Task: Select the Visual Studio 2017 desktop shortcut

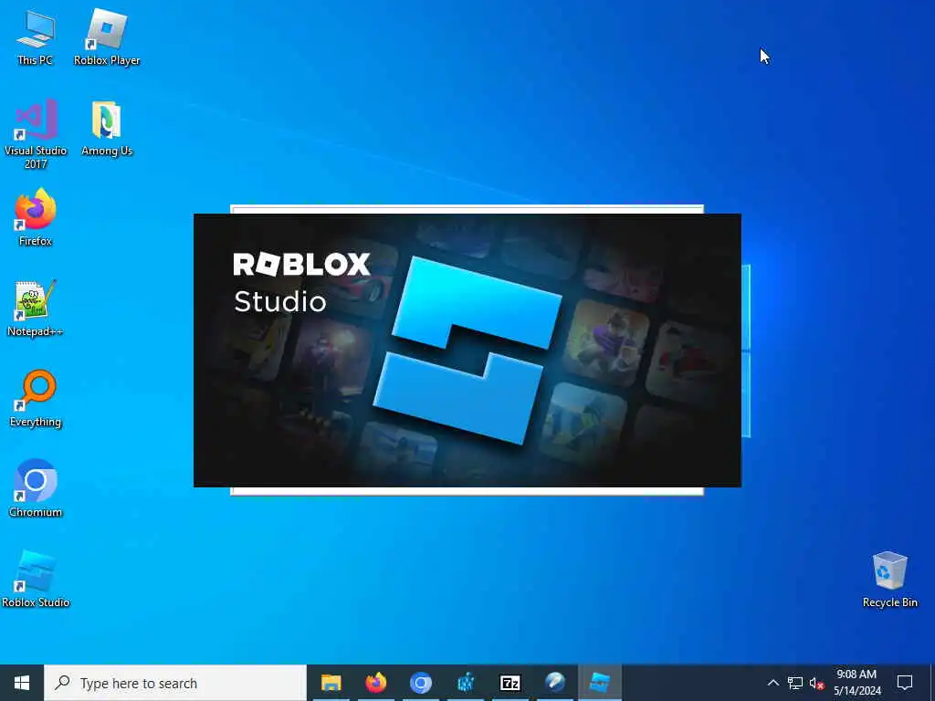Action: 36,134
